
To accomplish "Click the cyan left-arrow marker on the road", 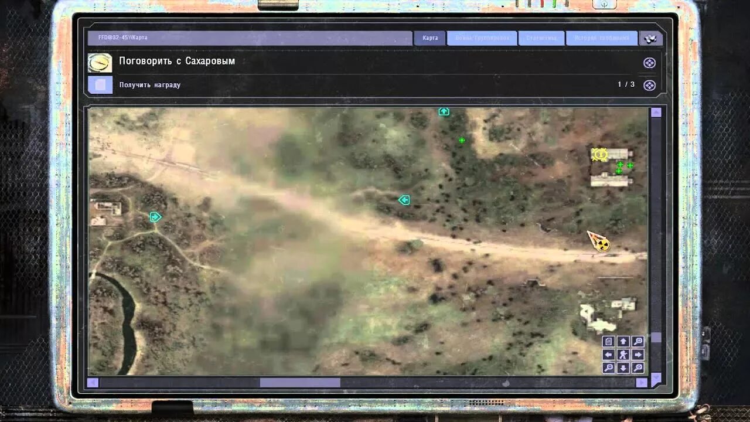I will [404, 200].
